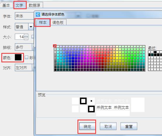Enable the 彩 checkbox beside color
162x136 pixels.
coord(26,57)
